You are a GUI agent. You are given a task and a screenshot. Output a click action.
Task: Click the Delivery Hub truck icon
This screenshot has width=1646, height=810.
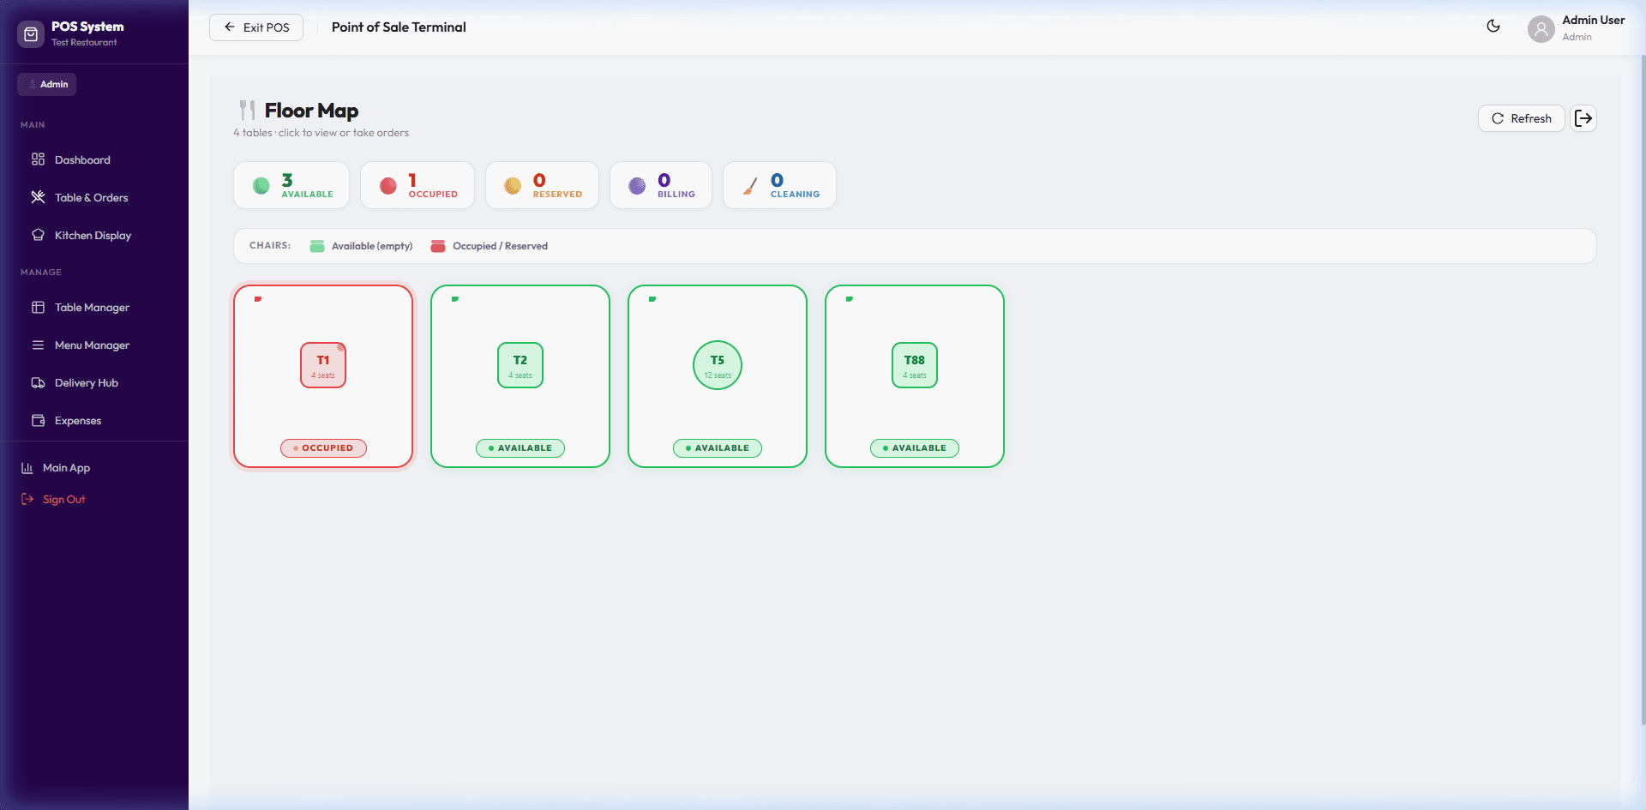pos(38,382)
